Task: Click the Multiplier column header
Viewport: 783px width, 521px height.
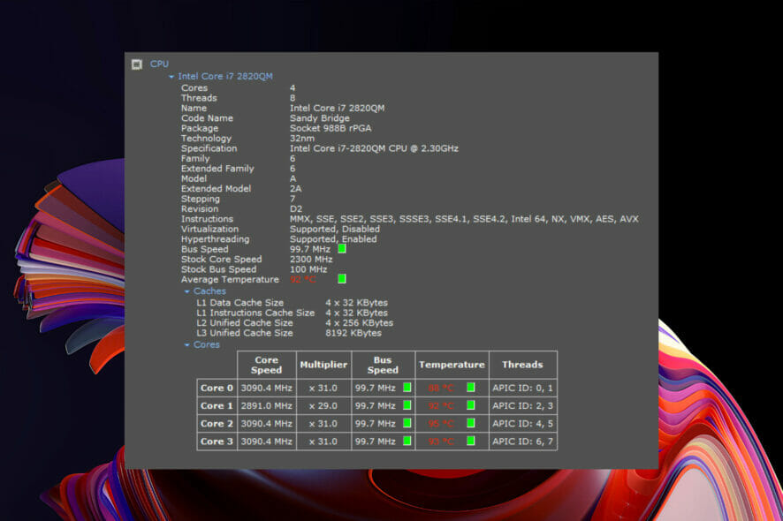Action: (323, 365)
